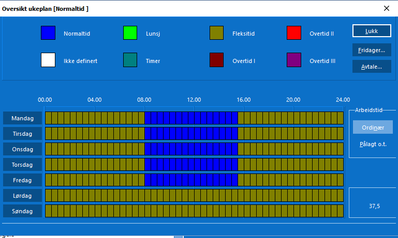Click the blue Normaltid color swatch
Image resolution: width=398 pixels, height=238 pixels.
48,33
